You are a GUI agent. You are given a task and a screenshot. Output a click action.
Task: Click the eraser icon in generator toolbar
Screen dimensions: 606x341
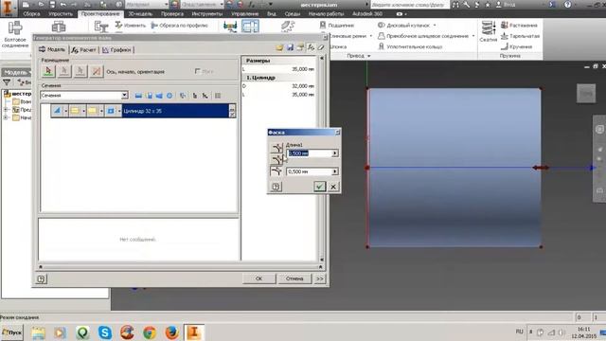tap(320, 47)
